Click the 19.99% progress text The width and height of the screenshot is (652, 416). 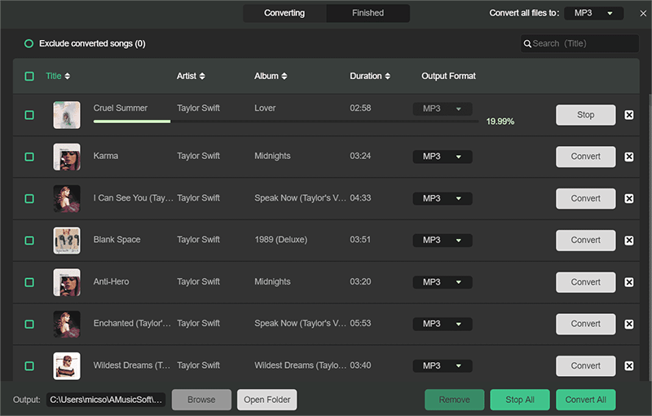[500, 122]
